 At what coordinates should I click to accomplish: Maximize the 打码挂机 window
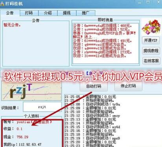point(148,2)
